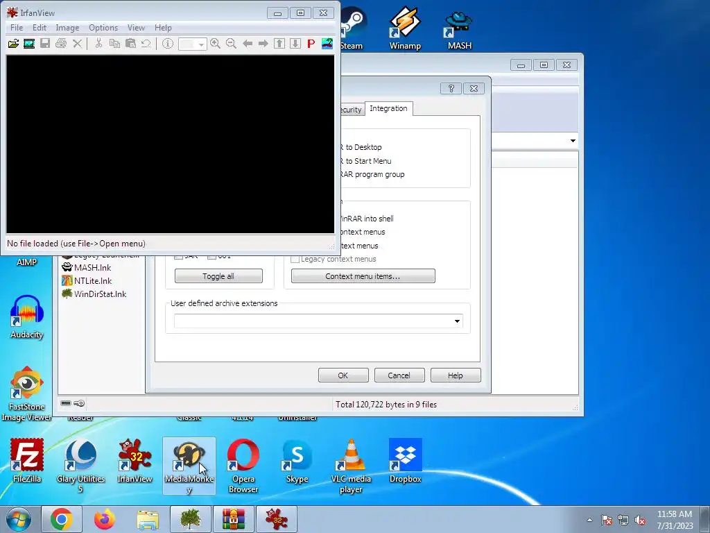Screen dimensions: 710x533
Task: Click the Next page down arrow icon
Action: (295, 44)
